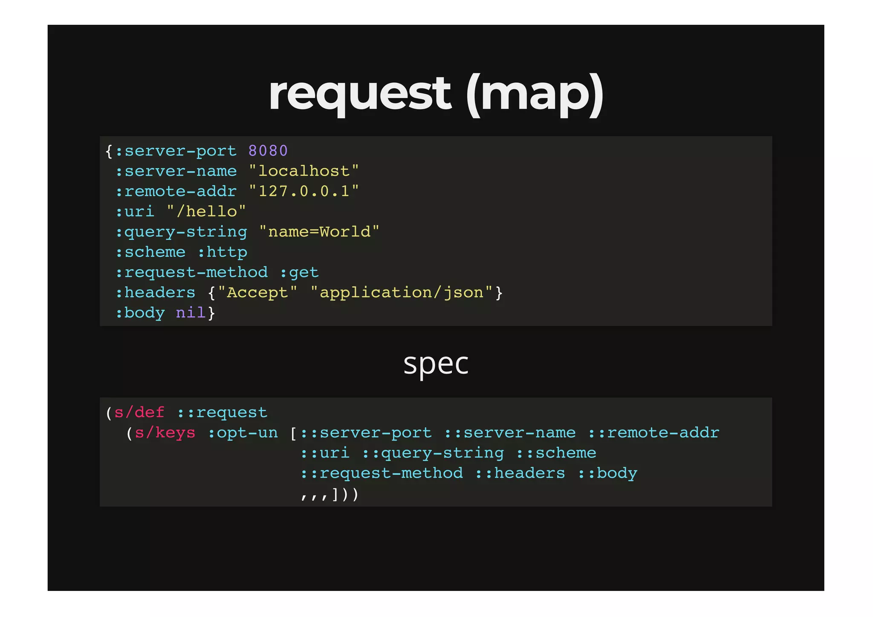This screenshot has height=617, width=873.
Task: Click the path string "/hello"
Action: [x=206, y=212]
